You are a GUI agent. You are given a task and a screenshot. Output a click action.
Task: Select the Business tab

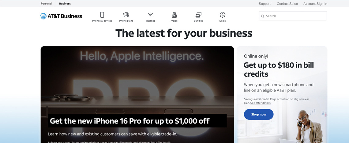65,4
